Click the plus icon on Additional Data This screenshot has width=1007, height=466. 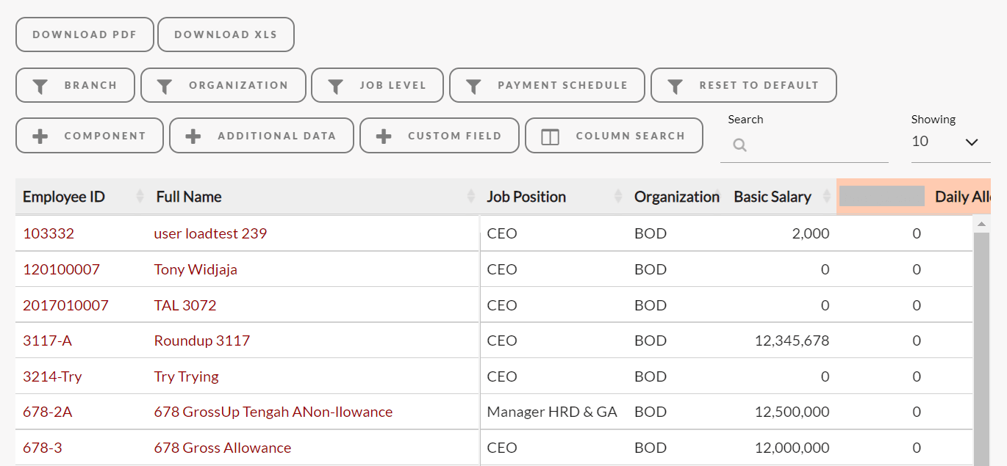[x=193, y=136]
